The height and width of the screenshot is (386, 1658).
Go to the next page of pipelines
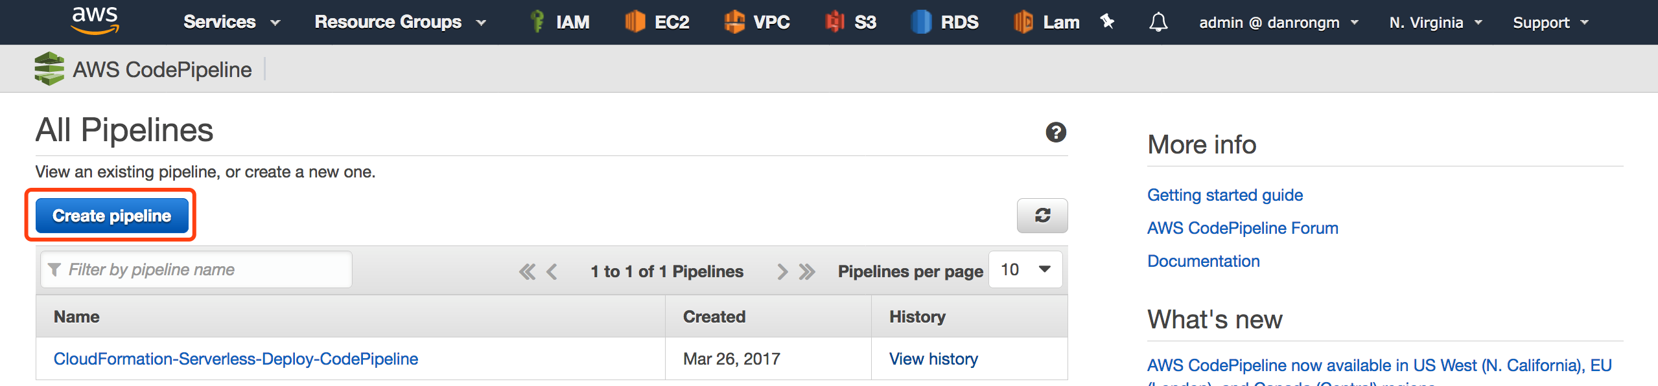coord(782,271)
